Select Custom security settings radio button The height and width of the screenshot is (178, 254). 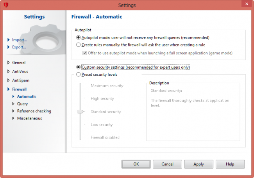point(79,67)
